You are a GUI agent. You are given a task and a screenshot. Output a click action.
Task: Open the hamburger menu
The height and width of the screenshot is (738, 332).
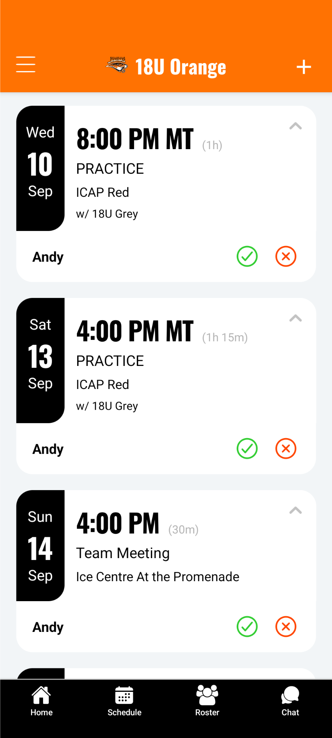pyautogui.click(x=26, y=65)
